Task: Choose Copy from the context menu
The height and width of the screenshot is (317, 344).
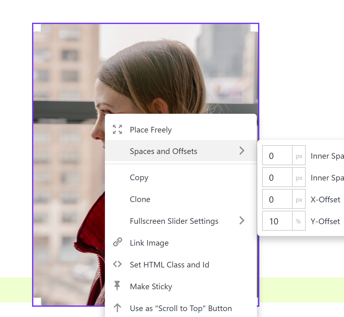Action: [x=139, y=177]
